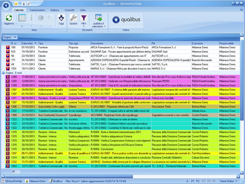Click the vertical scrollbar up arrow
Screen dimensions: 245x184
point(242,35)
